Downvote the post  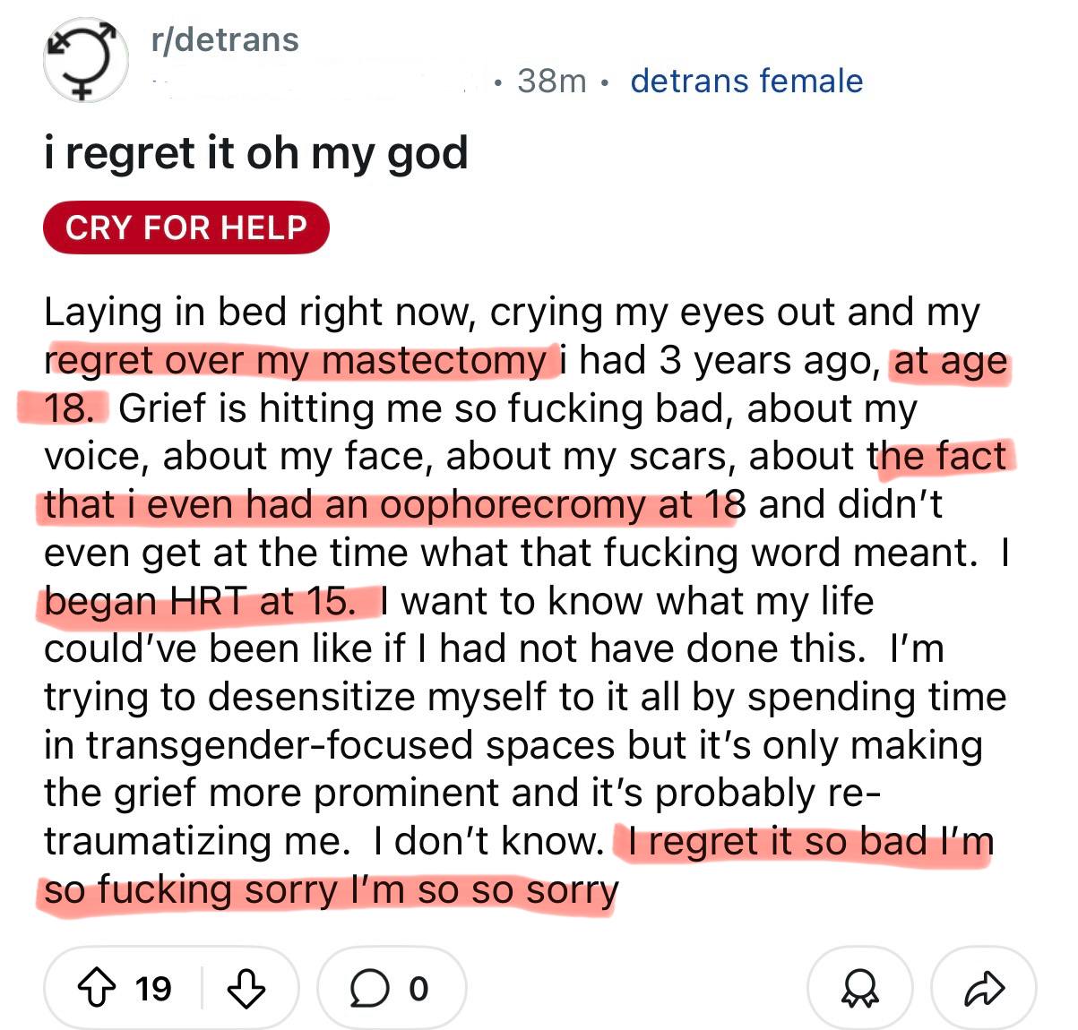pos(246,988)
